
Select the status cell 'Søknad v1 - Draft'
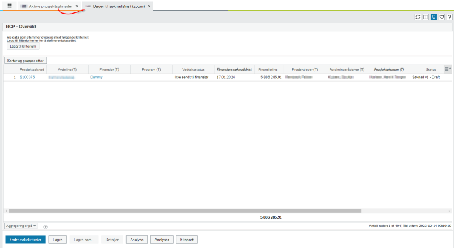426,77
